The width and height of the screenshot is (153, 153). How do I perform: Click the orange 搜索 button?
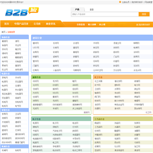[144, 14]
